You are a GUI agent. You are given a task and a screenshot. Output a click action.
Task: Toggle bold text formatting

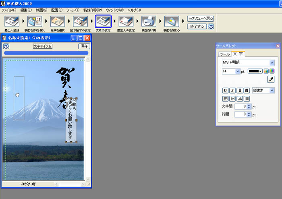click(225, 91)
